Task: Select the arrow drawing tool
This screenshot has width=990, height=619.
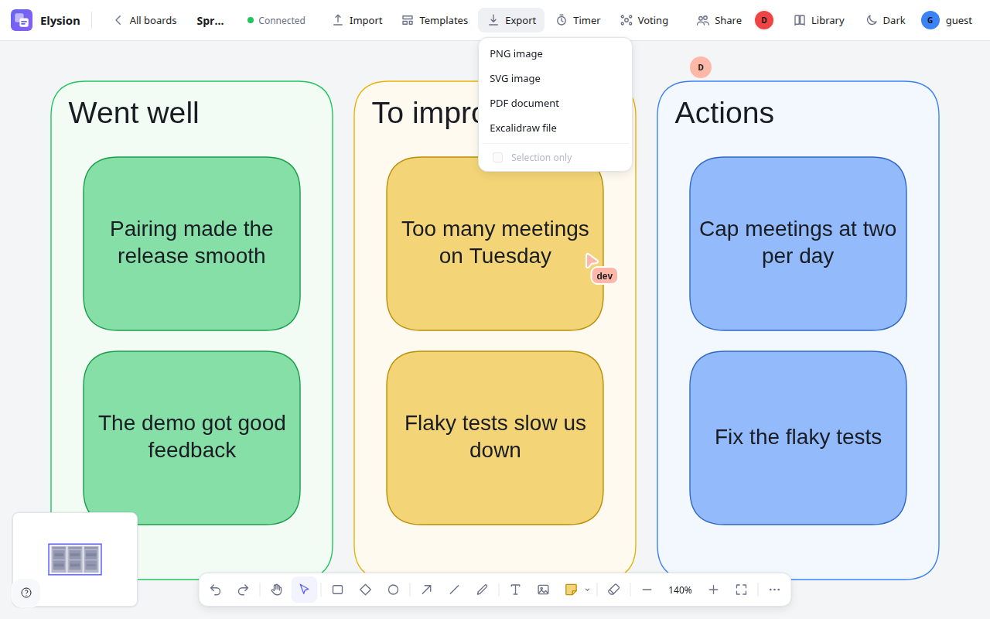Action: point(426,590)
